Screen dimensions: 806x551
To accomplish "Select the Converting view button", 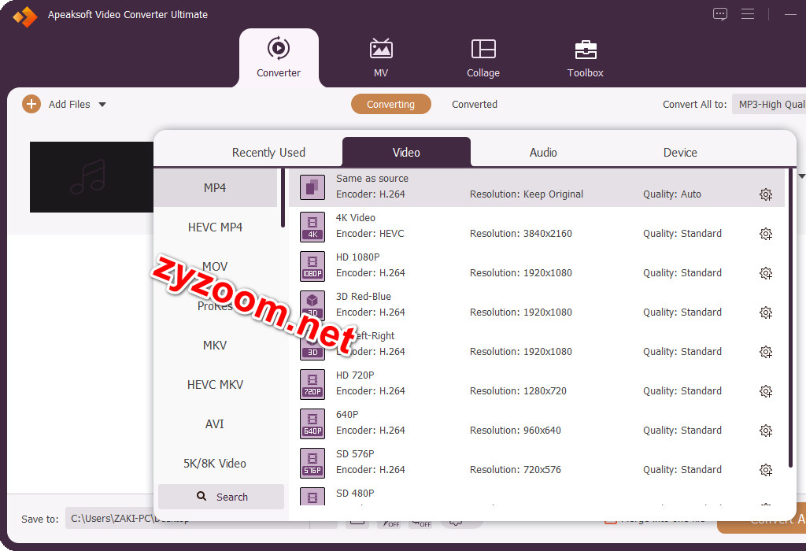I will [390, 105].
